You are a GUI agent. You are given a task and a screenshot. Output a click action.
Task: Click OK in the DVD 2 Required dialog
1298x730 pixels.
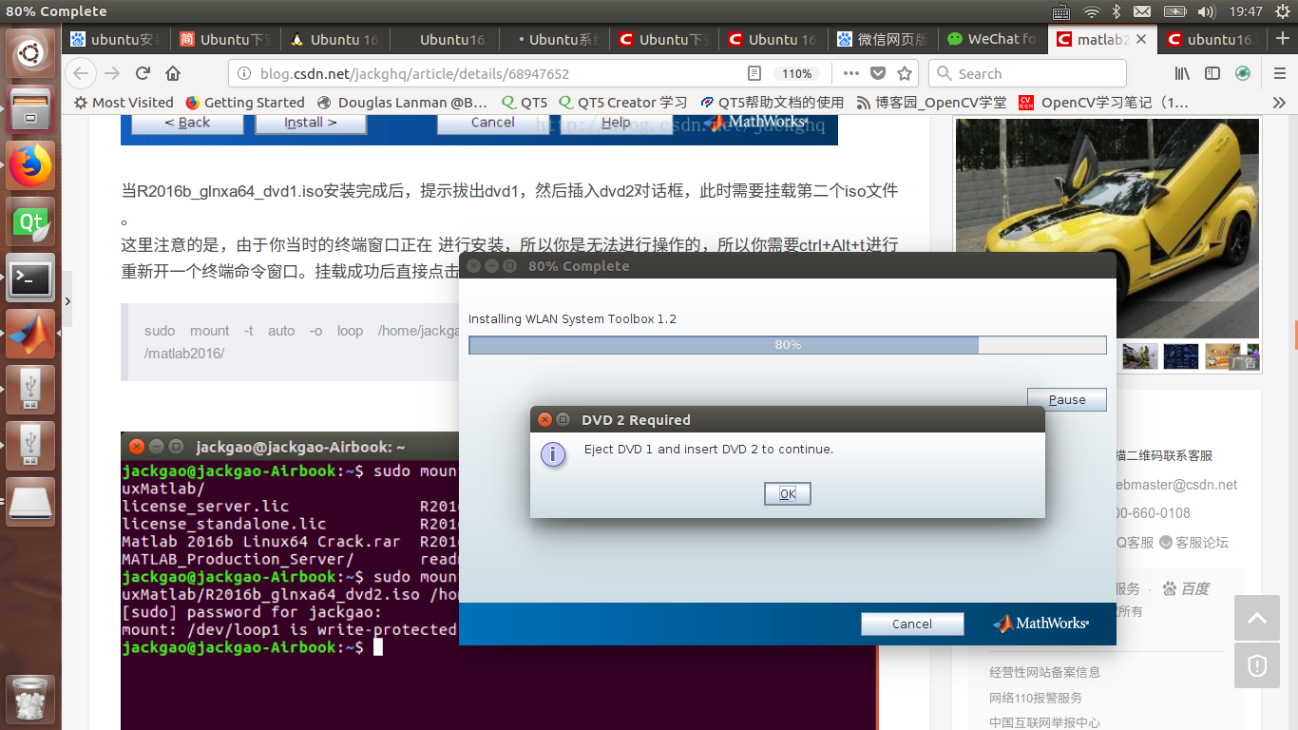pos(788,494)
